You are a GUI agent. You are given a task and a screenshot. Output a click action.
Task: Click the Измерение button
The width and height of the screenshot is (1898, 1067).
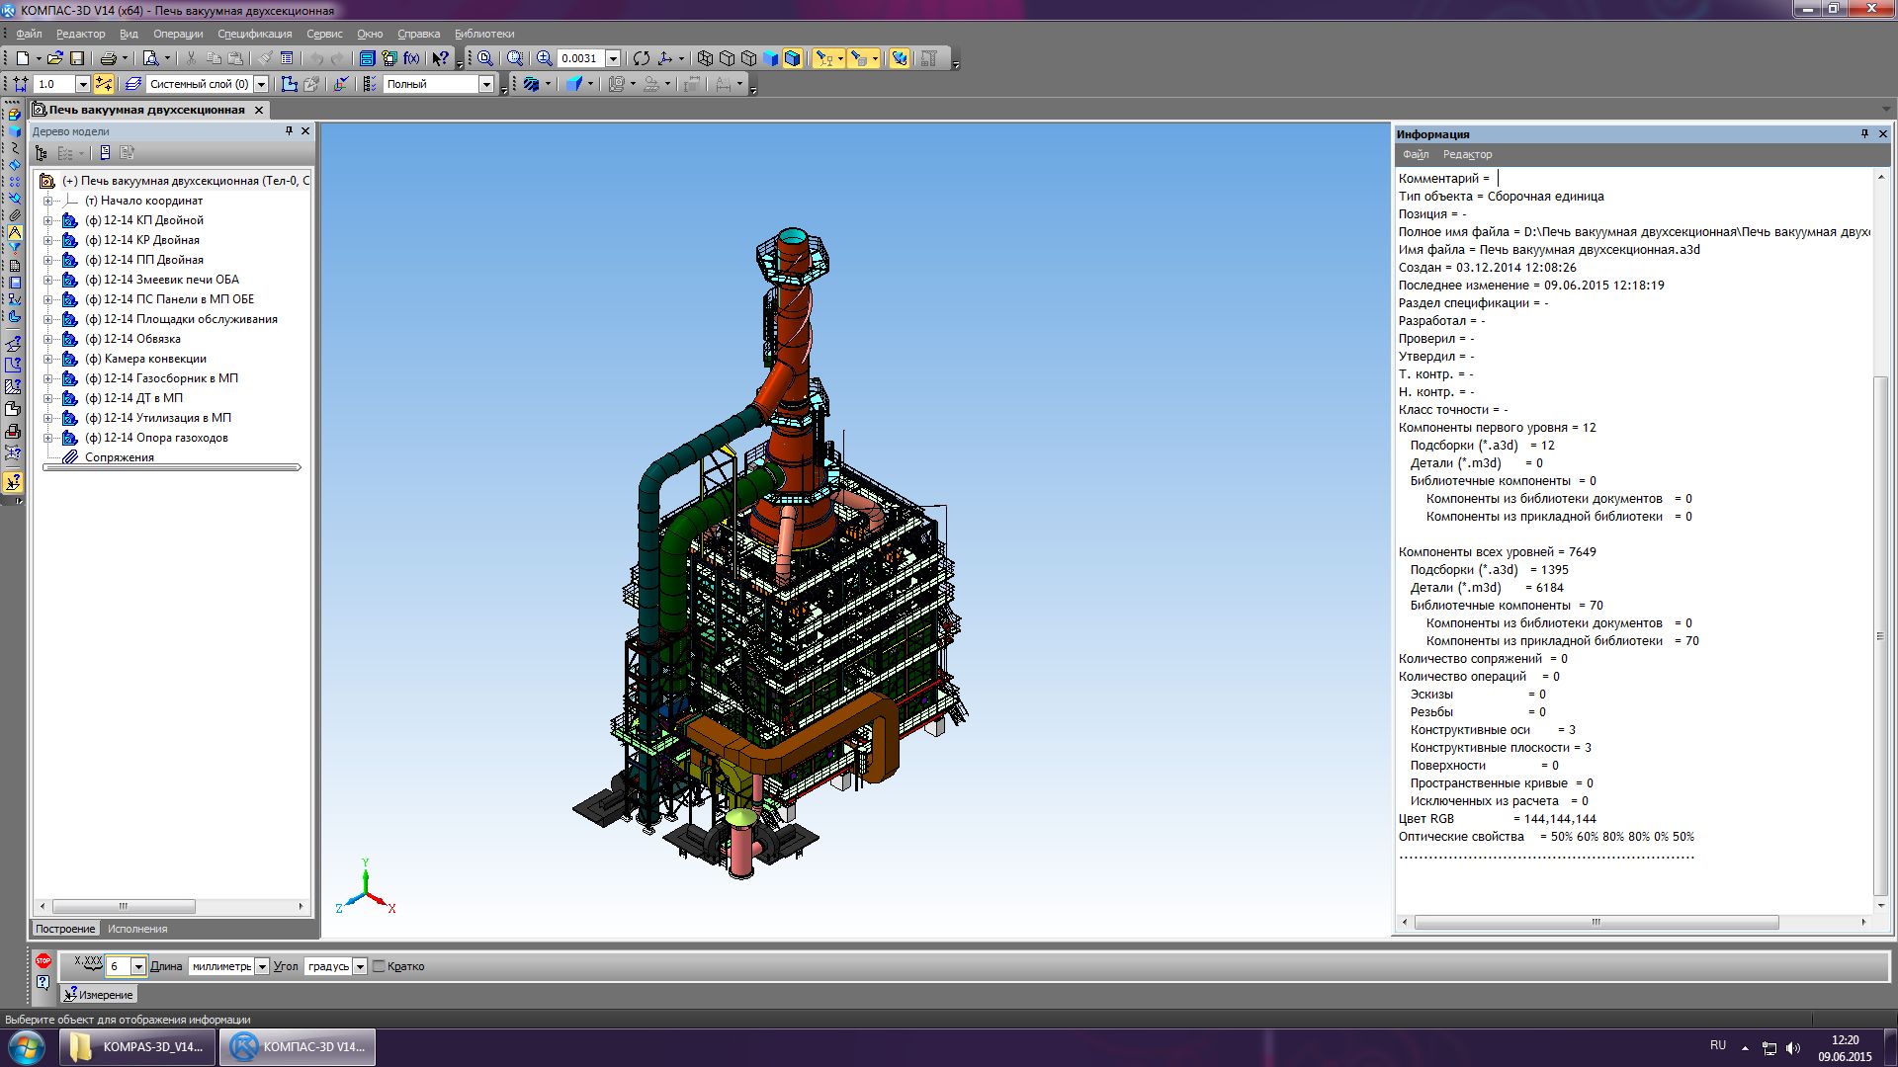99,995
